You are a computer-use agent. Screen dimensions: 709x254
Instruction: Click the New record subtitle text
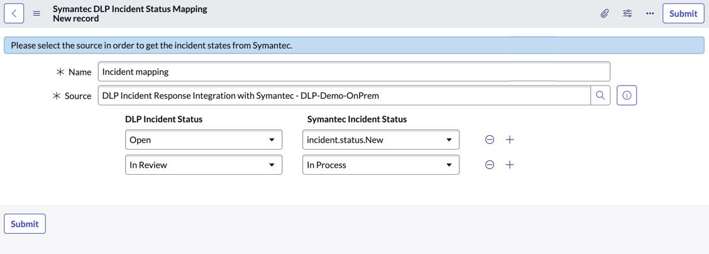[75, 18]
